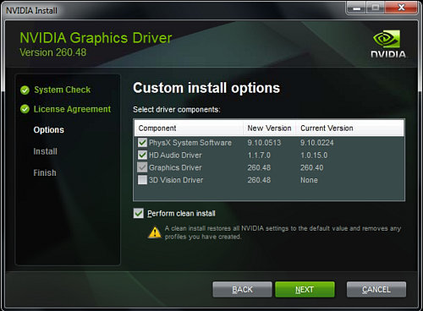Select the Finish step in sidebar
The image size is (423, 311).
[45, 172]
